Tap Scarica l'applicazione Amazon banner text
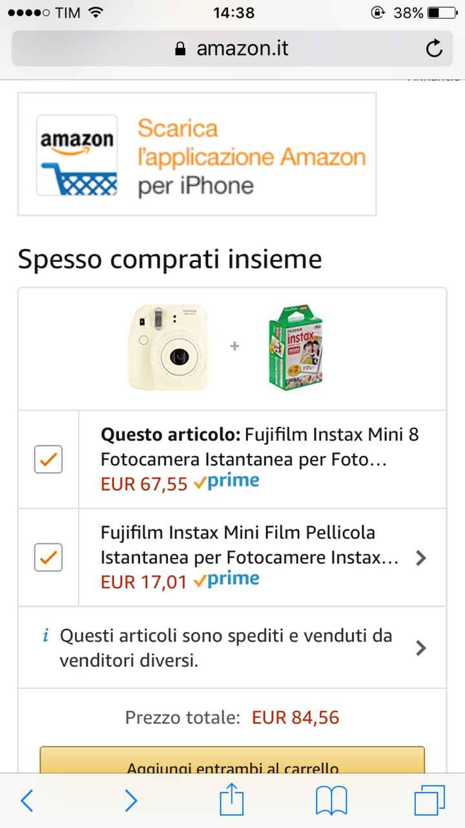465x828 pixels. point(251,157)
